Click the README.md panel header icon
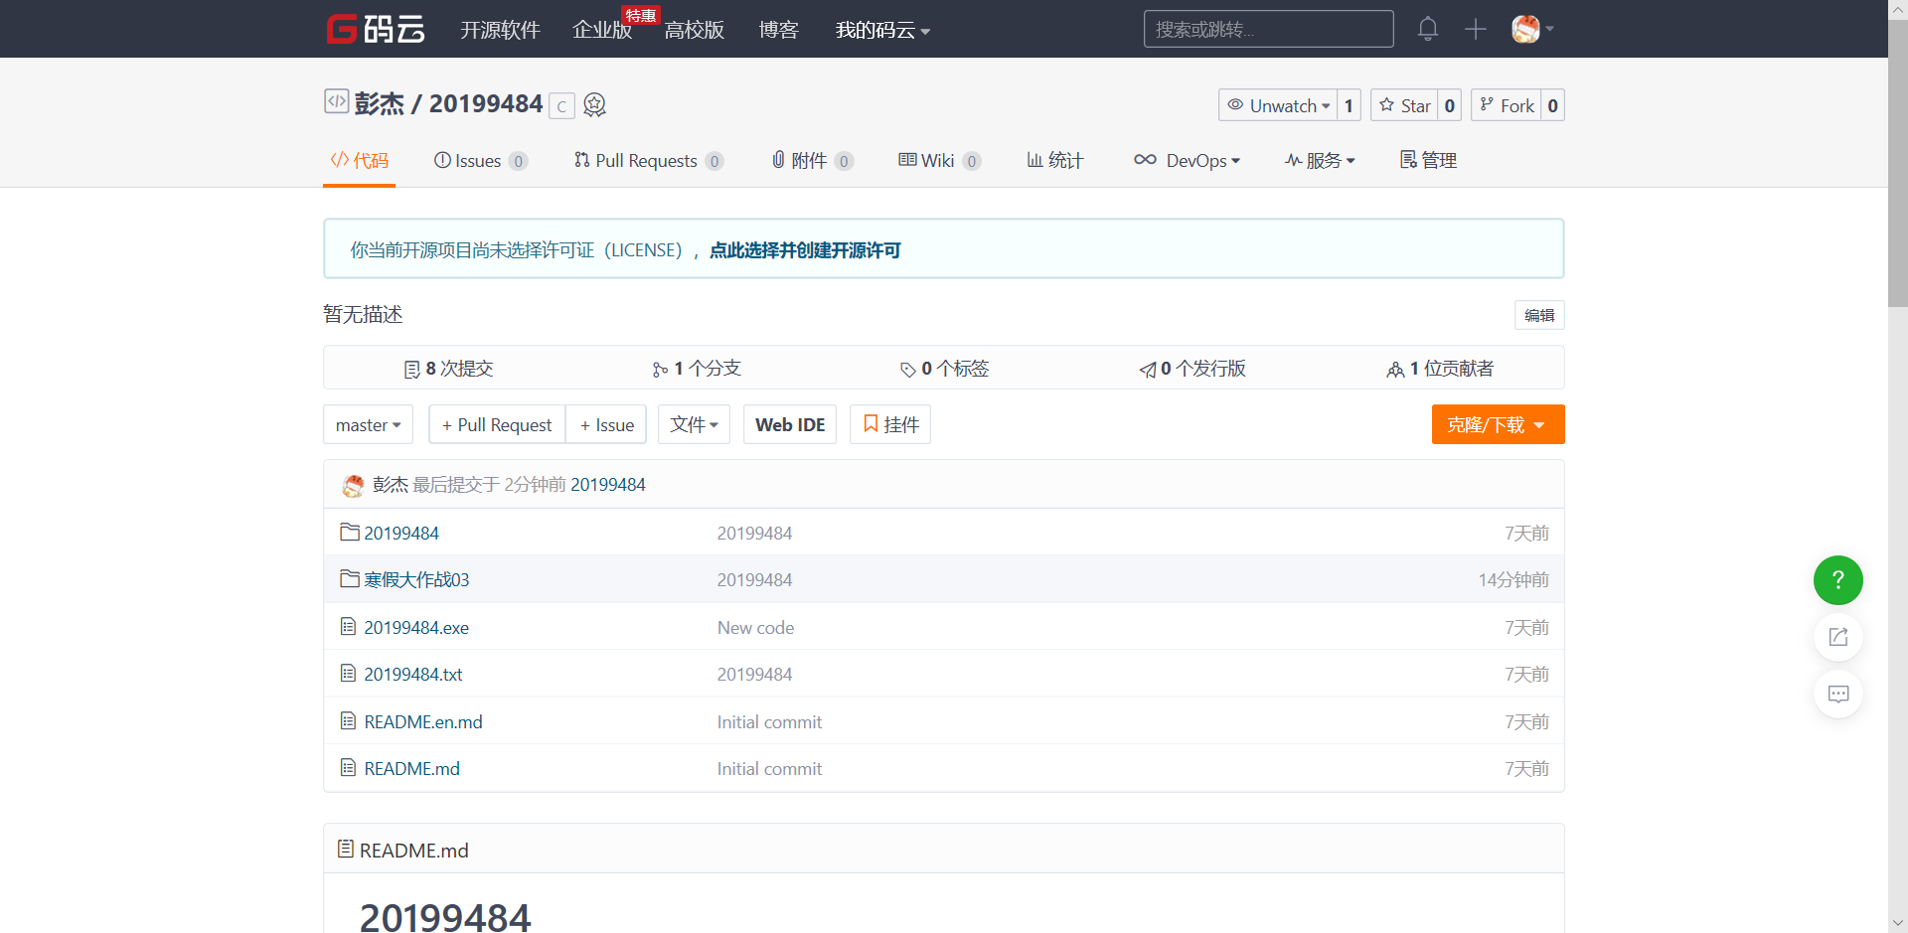The height and width of the screenshot is (933, 1908). [345, 850]
